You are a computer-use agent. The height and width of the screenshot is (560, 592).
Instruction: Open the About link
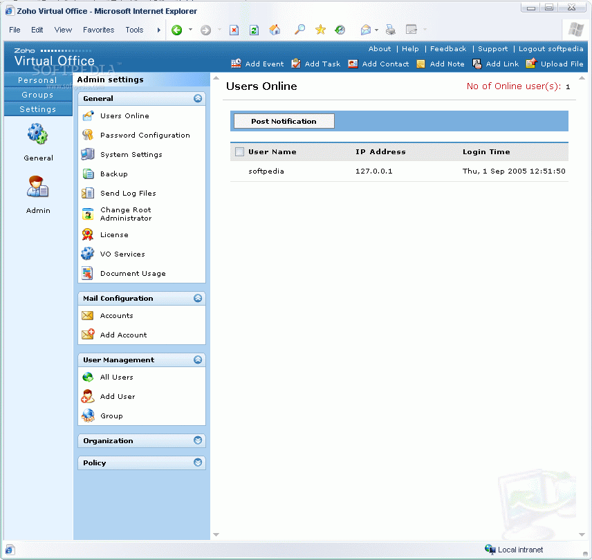[380, 48]
